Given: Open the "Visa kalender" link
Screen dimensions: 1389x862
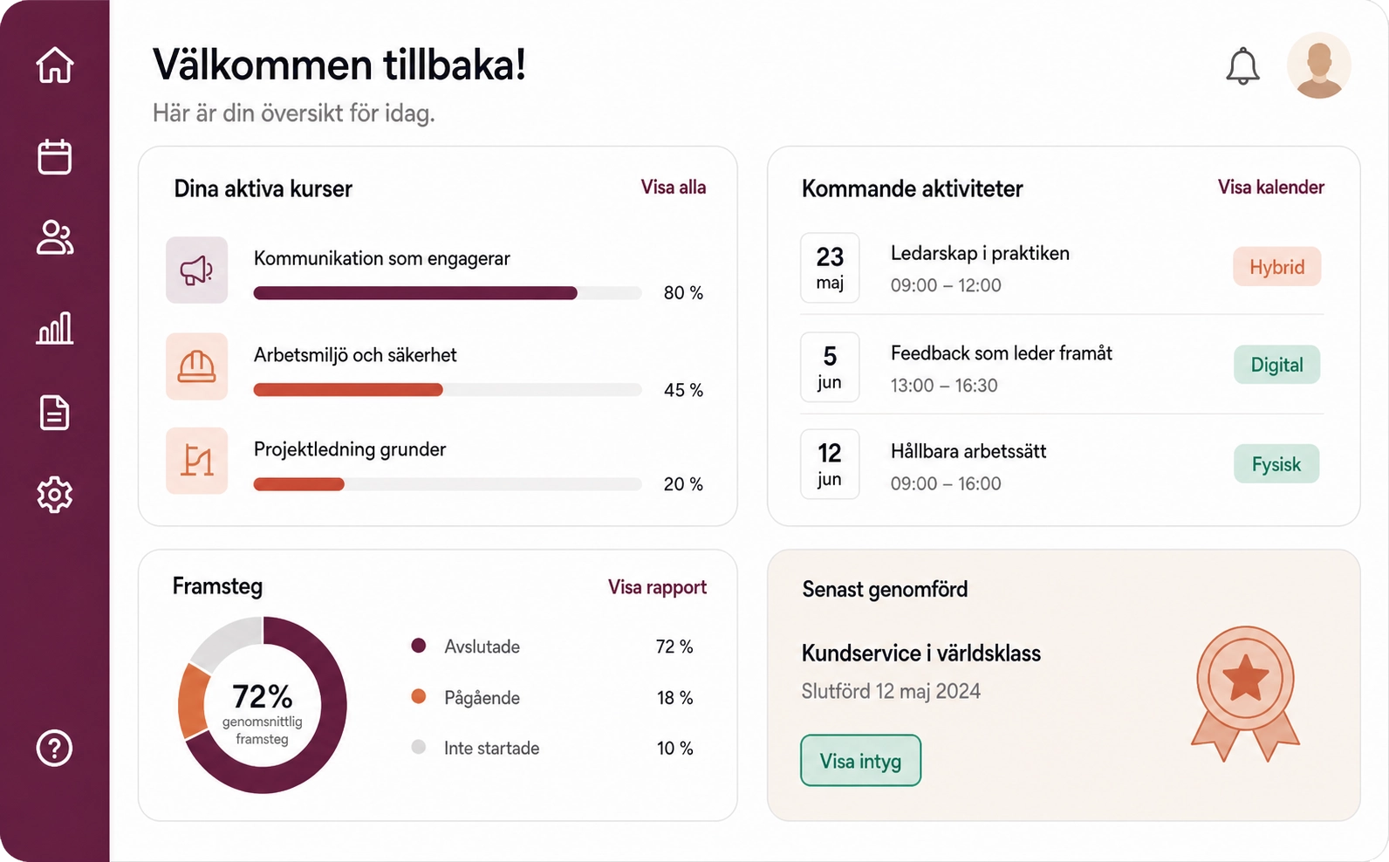Looking at the screenshot, I should (1271, 187).
